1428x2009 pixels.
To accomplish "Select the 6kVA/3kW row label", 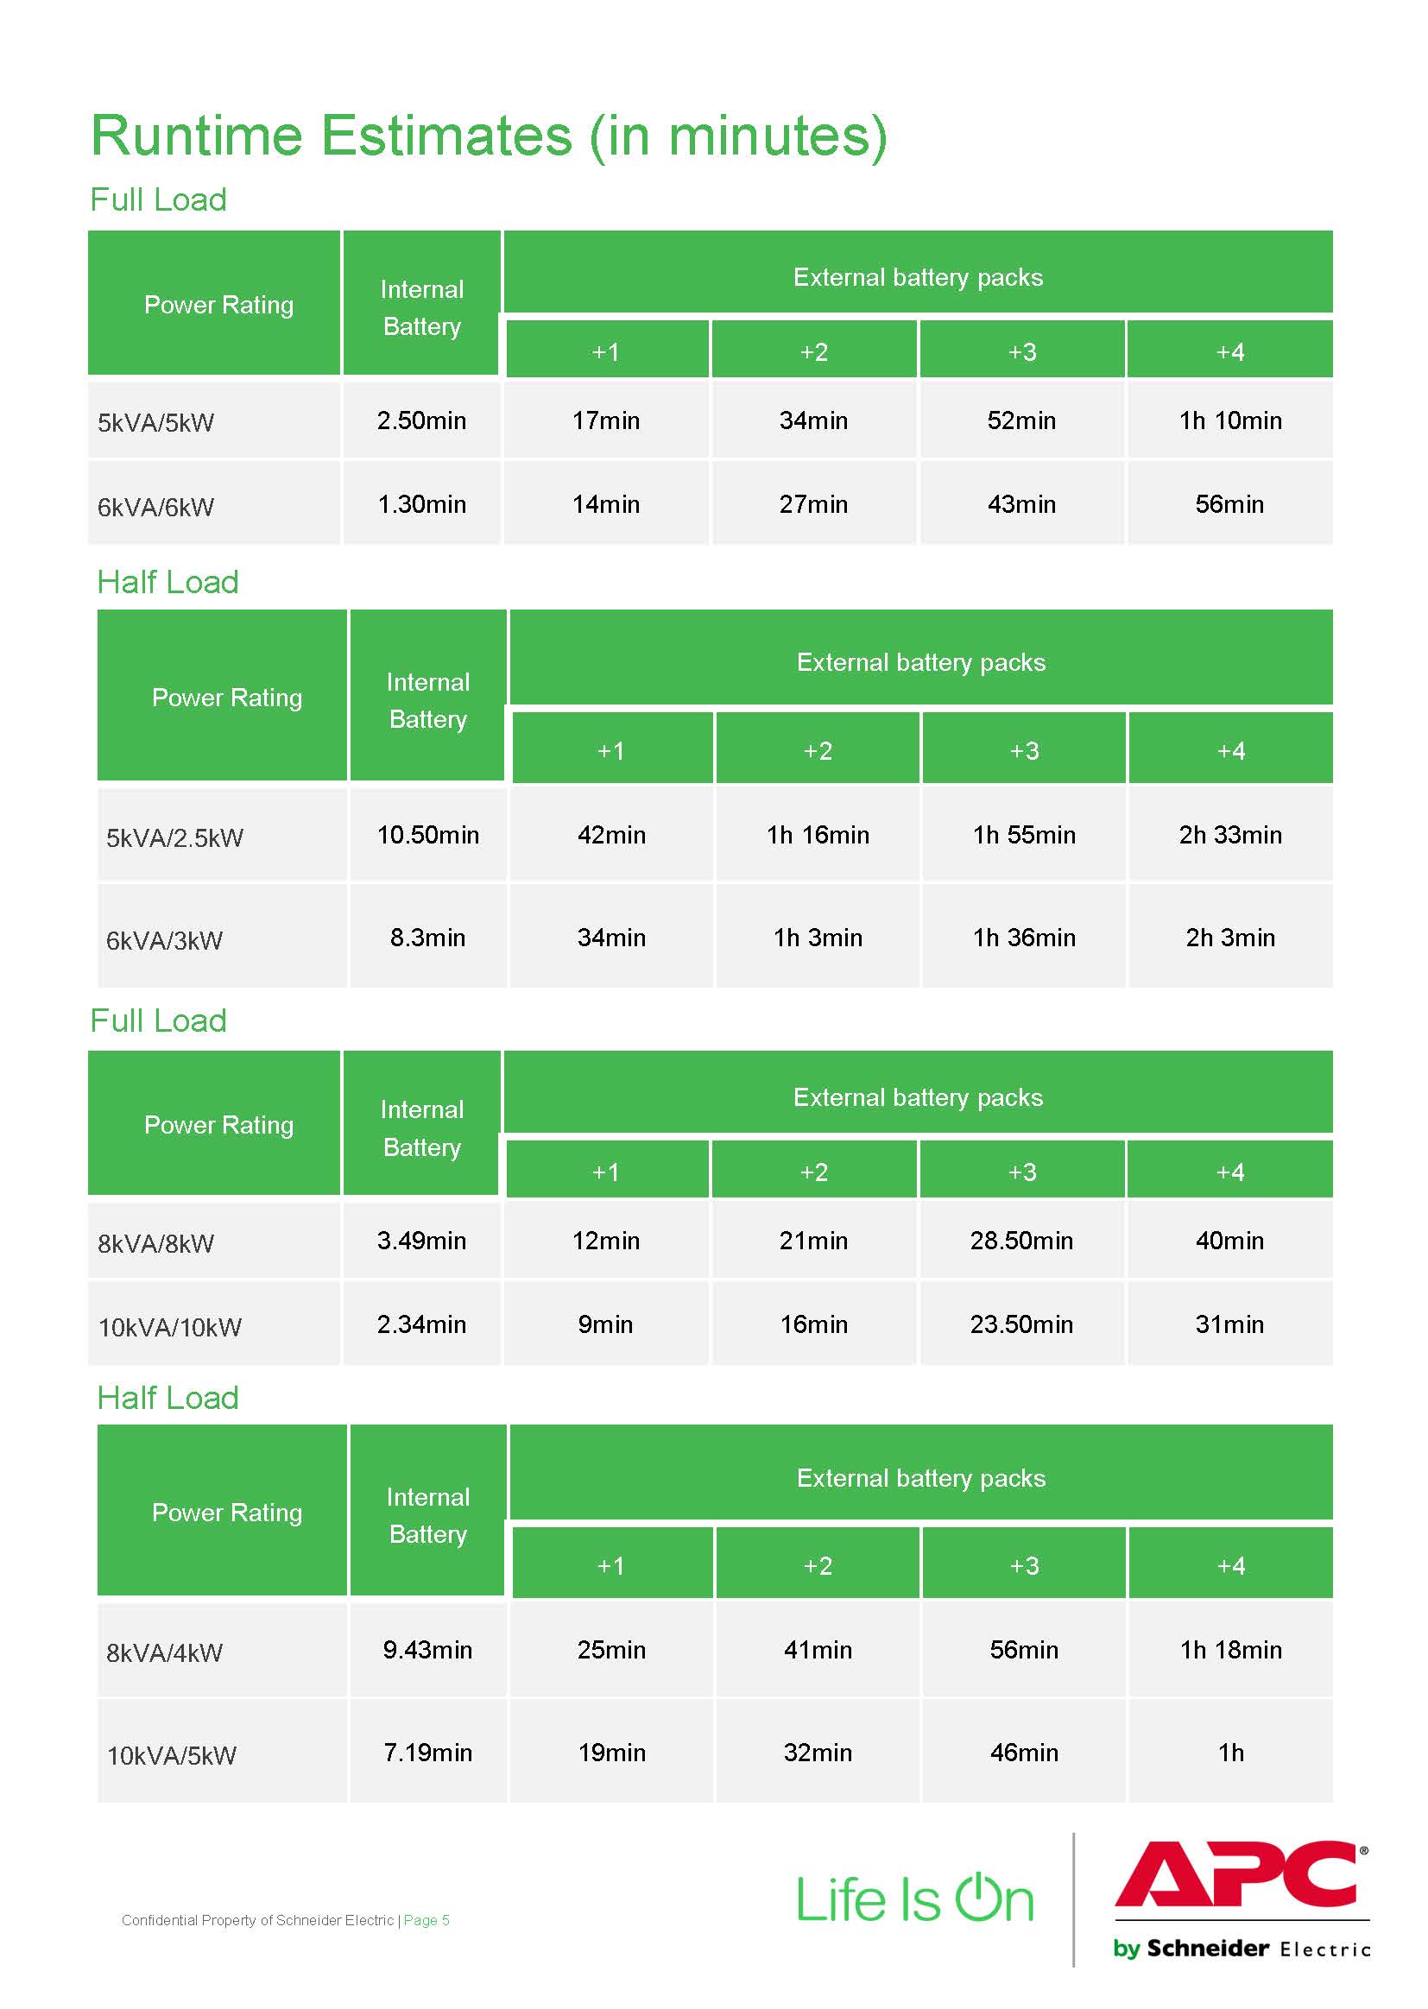I will pos(164,941).
